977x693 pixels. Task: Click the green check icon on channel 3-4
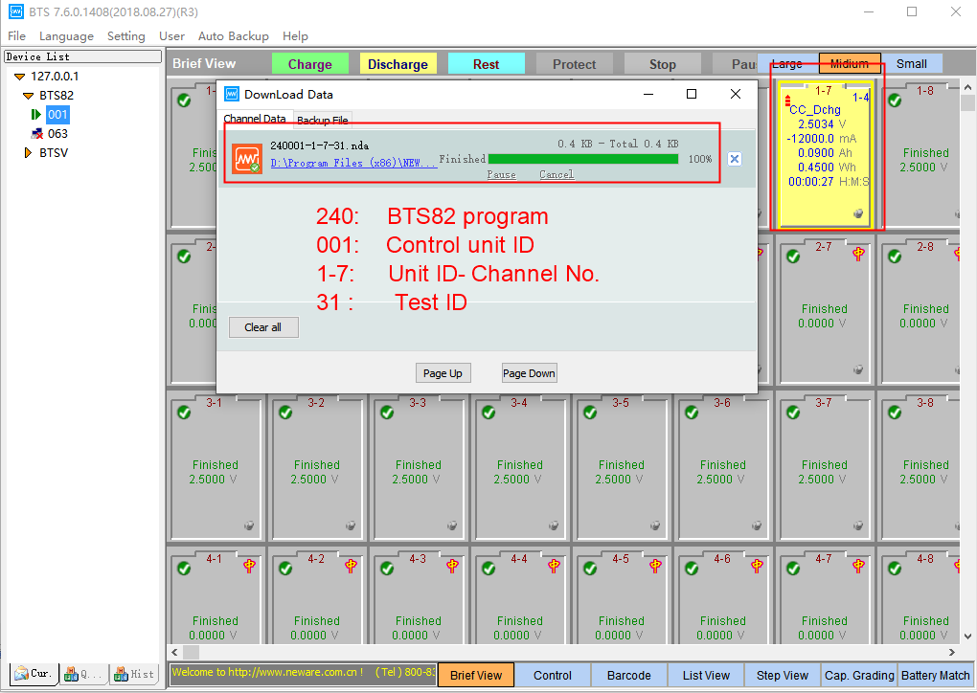[x=488, y=413]
